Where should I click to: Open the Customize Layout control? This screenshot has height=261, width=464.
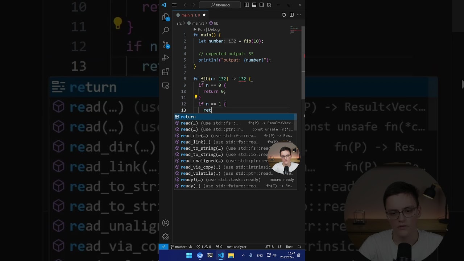tap(269, 5)
